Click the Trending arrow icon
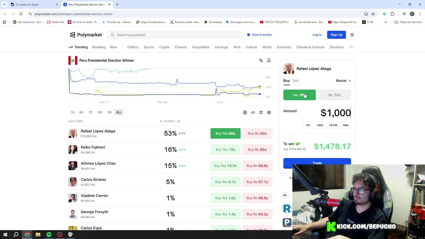This screenshot has width=425, height=239. 71,47
